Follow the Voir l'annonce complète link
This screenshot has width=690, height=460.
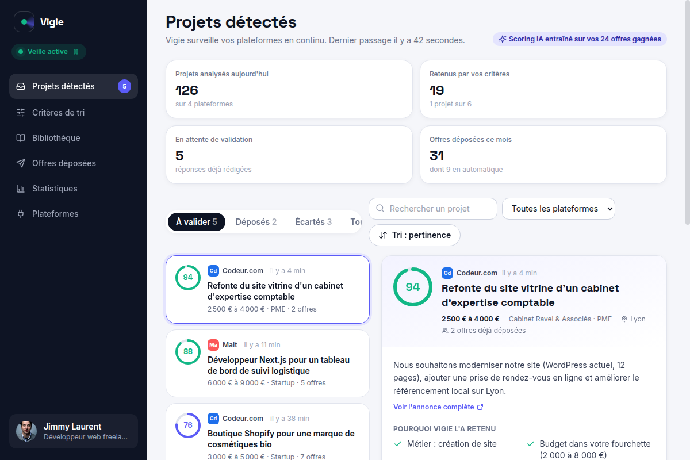pos(438,407)
